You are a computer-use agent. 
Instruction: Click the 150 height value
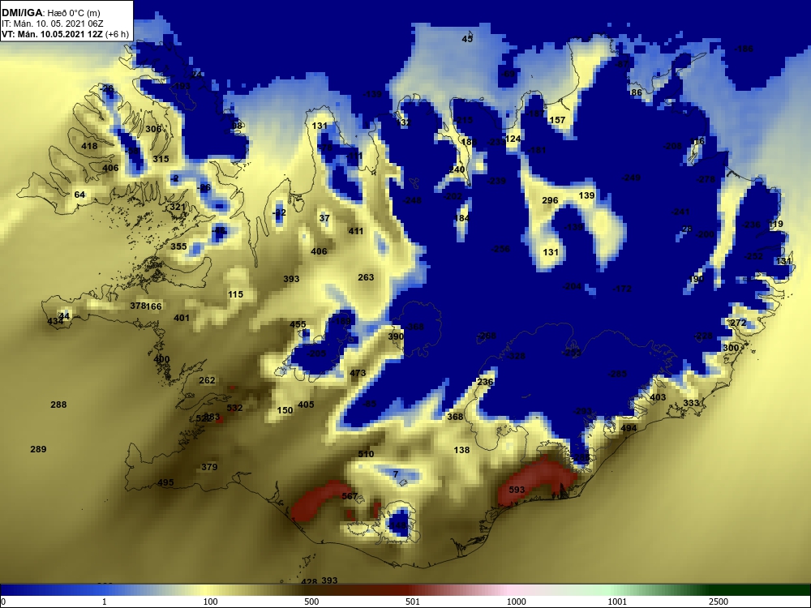tap(285, 410)
